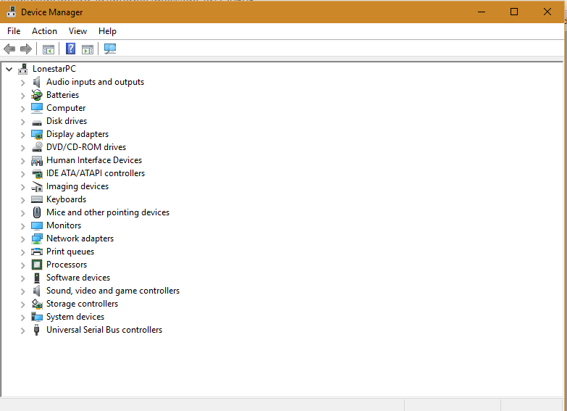567x411 pixels.
Task: Click the Back arrow toolbar button
Action: (x=9, y=49)
